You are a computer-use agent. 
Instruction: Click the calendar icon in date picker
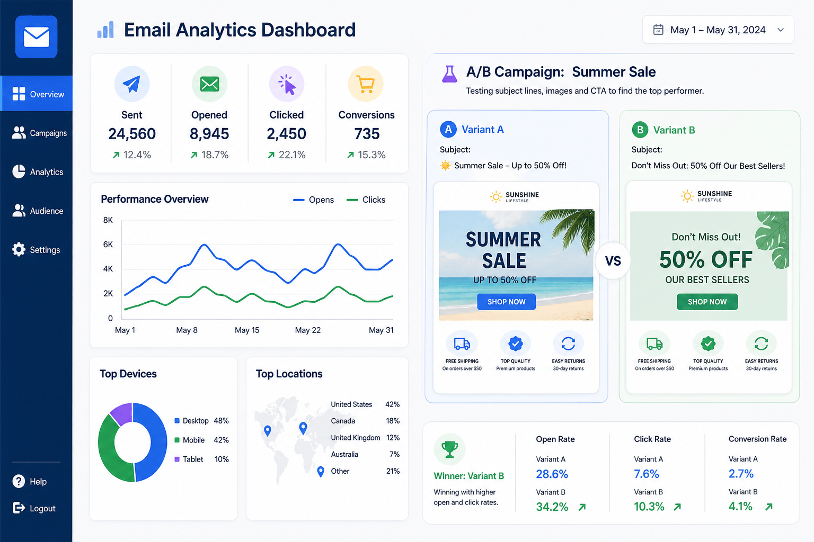coord(658,30)
